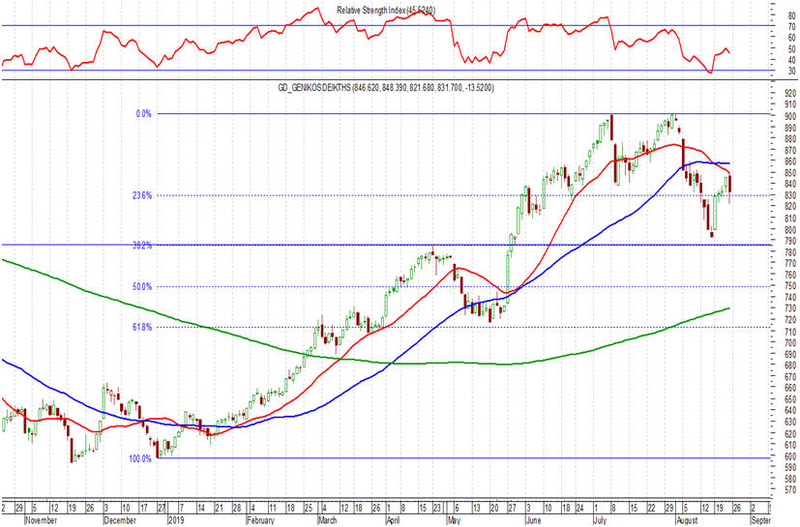The width and height of the screenshot is (800, 527).
Task: Click price axis value 610
Action: coord(791,445)
